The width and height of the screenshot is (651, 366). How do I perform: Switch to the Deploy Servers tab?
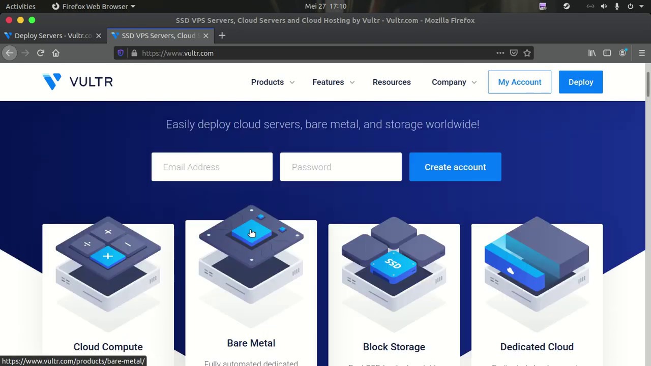pos(53,36)
